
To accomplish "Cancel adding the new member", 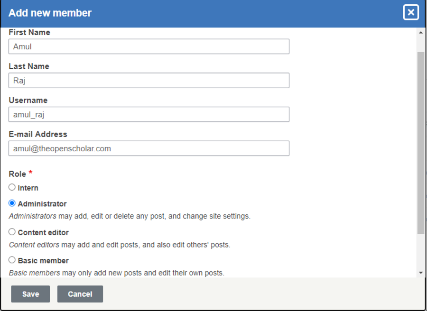I will (80, 294).
